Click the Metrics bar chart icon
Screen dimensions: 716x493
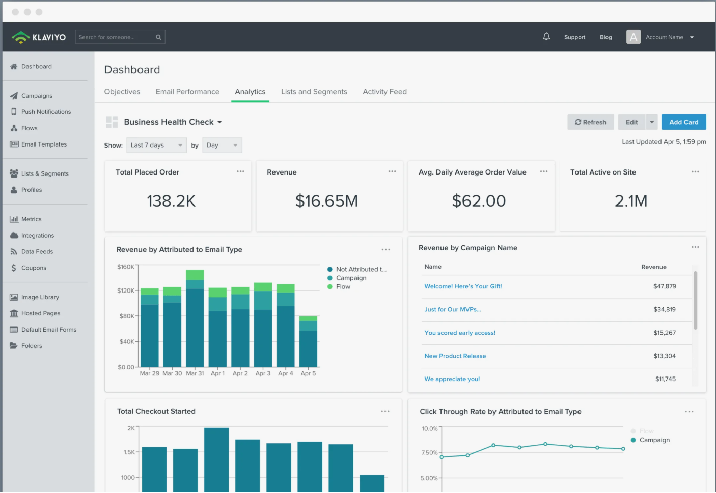(x=14, y=219)
